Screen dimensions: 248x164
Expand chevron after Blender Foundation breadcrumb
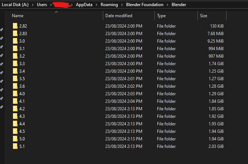click(x=167, y=5)
